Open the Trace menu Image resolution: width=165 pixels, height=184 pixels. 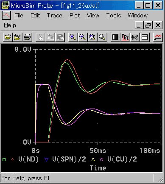(54, 15)
